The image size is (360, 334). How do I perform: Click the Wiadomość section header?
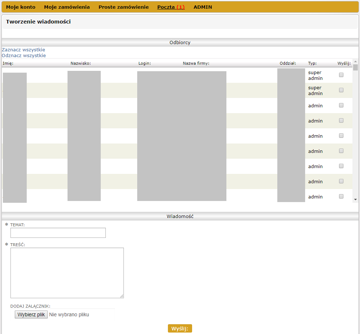point(180,216)
